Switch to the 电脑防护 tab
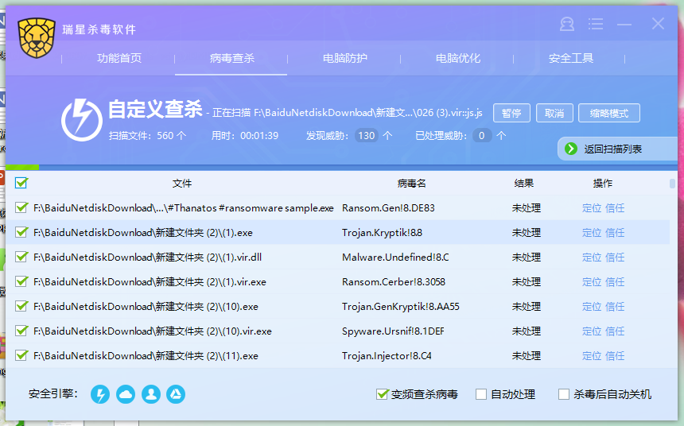Viewport: 684px width, 426px height. [344, 59]
